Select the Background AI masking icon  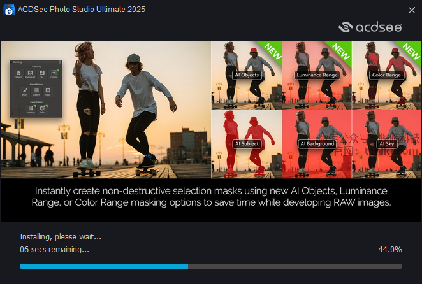click(31, 75)
